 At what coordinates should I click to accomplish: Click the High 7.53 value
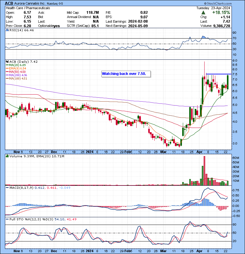(x=27, y=17)
